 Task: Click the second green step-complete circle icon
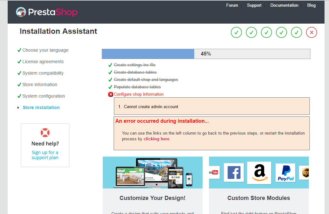(x=251, y=33)
